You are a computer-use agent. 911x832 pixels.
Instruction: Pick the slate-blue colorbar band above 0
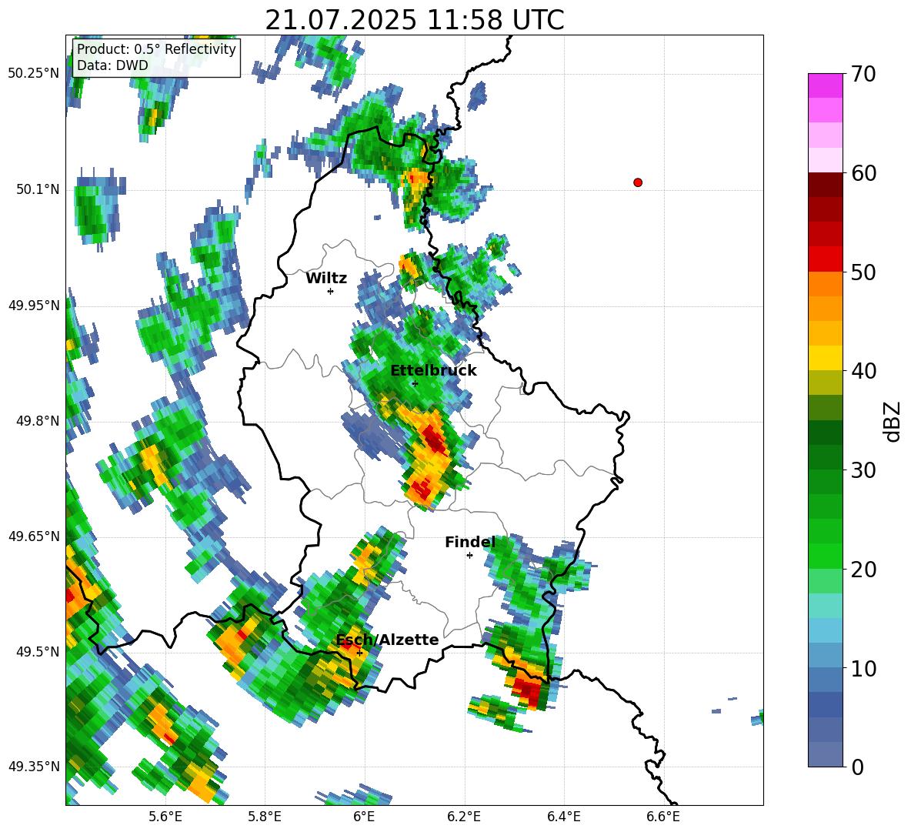825,754
